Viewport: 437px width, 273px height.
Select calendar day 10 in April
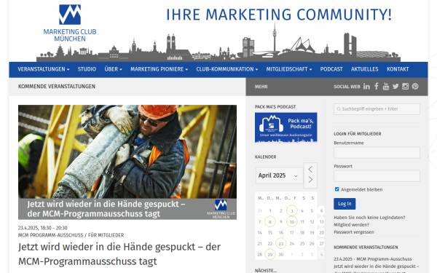click(x=292, y=222)
